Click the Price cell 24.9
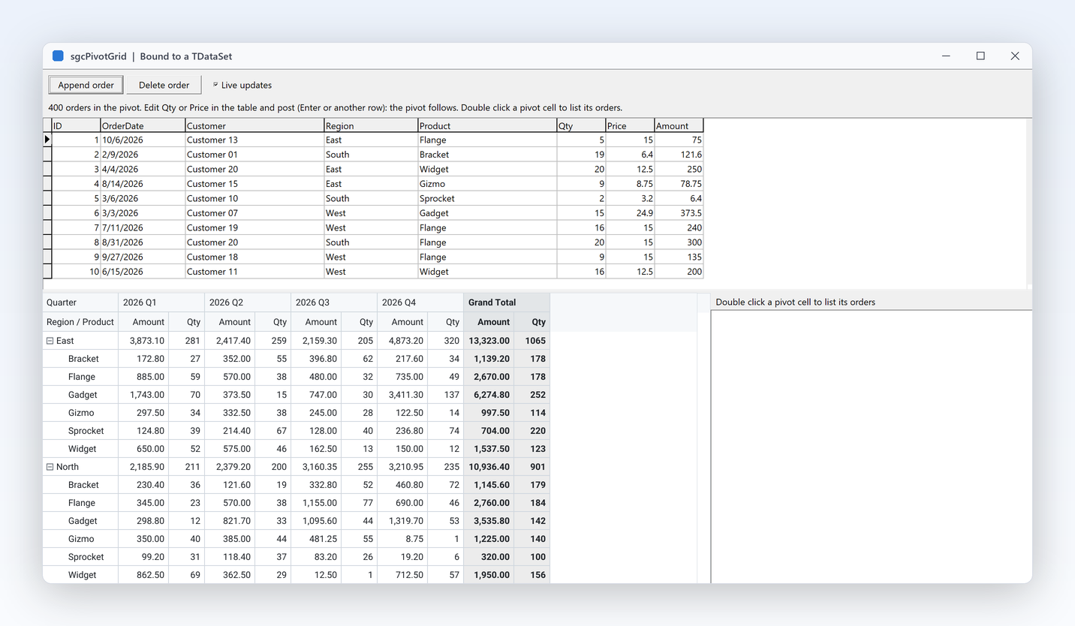Screen dimensions: 1075x626 tap(630, 213)
